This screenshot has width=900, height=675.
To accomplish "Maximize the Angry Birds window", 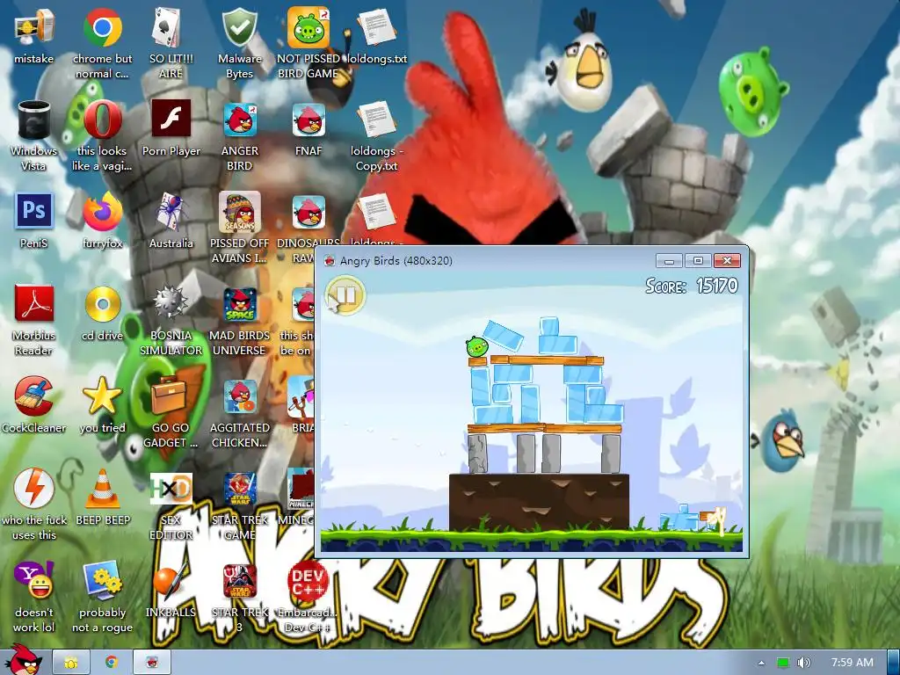I will (698, 260).
